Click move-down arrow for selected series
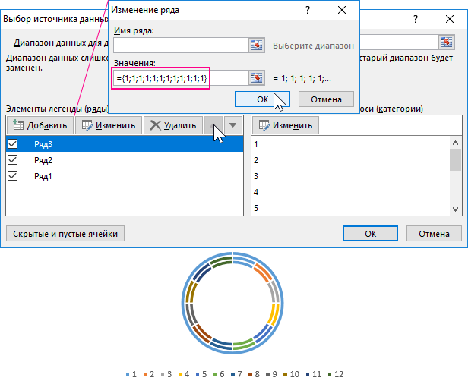468x381 pixels. point(233,125)
